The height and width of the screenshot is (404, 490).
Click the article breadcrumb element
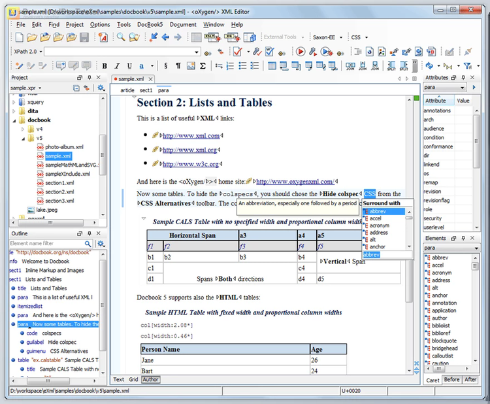[127, 90]
